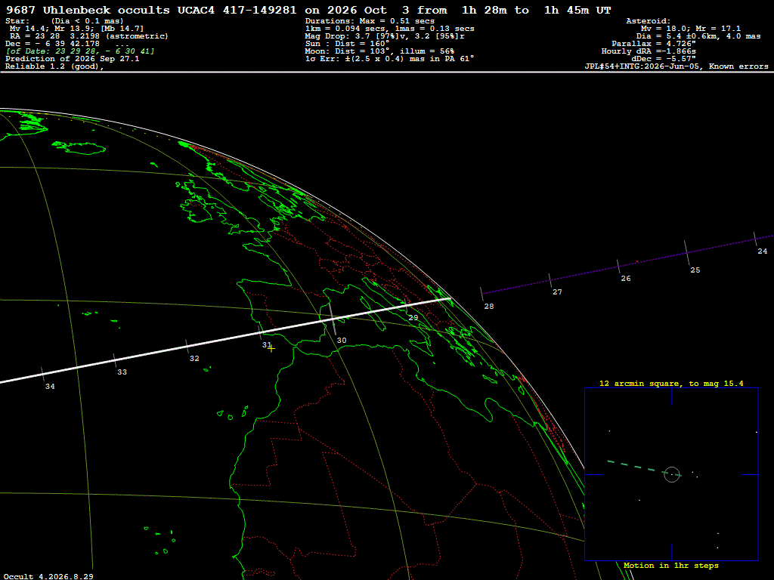The width and height of the screenshot is (774, 580).
Task: Click time marker 28 on the purple dotted line
Action: tap(481, 294)
